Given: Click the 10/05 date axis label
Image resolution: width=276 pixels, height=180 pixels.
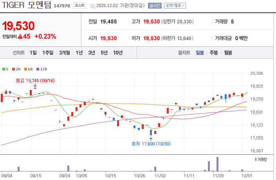Looking at the screenshot, I should pyautogui.click(x=81, y=176).
